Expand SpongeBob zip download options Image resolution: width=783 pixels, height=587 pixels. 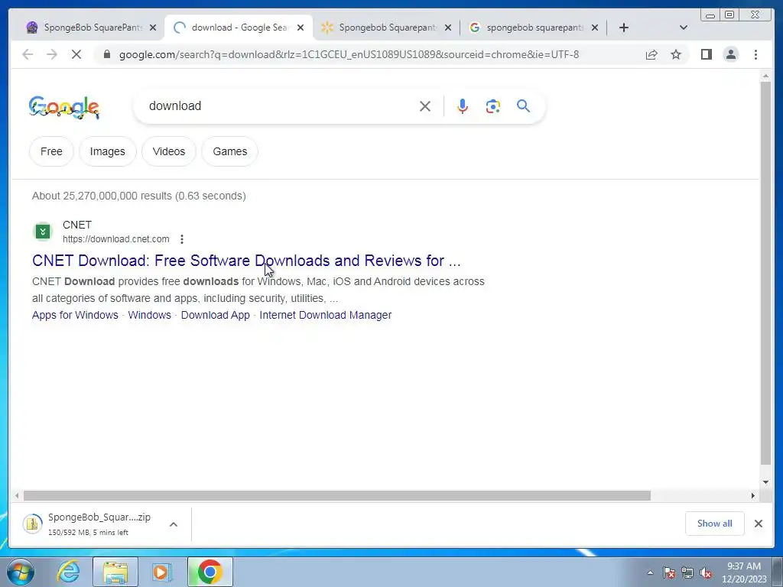(x=174, y=524)
